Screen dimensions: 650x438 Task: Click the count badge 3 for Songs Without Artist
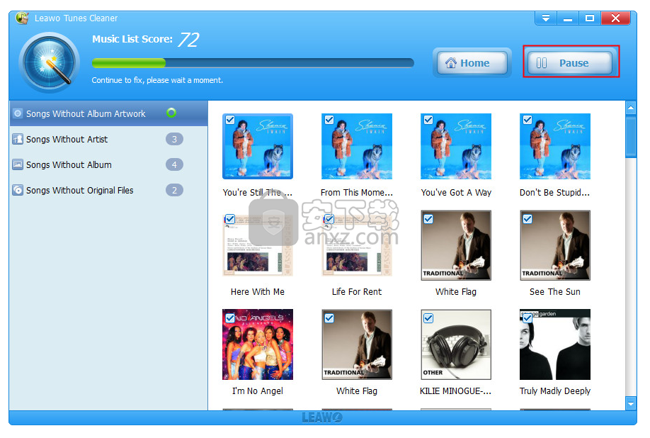(x=174, y=139)
